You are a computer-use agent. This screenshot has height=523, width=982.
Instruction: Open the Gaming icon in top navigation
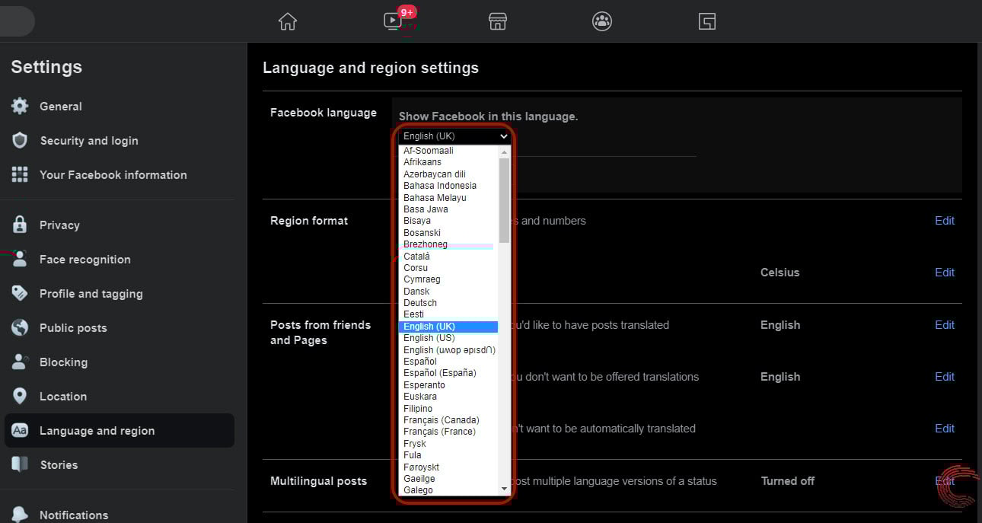(x=706, y=21)
